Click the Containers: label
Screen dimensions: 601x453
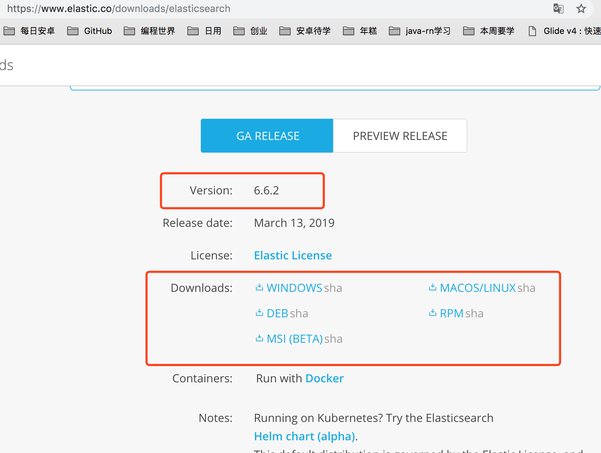pos(202,378)
